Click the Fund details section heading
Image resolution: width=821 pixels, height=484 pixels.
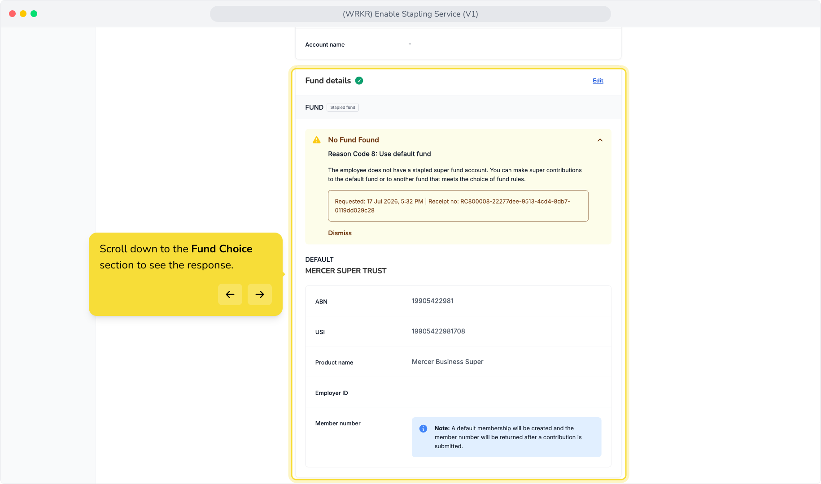(x=328, y=81)
